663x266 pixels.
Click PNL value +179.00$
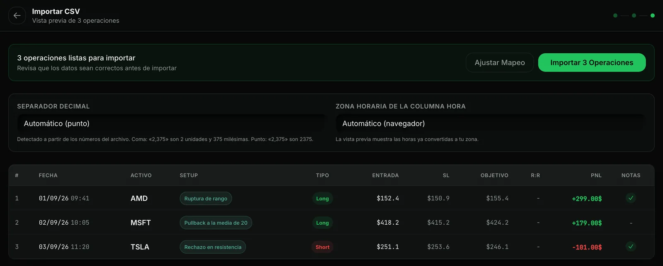tap(587, 223)
